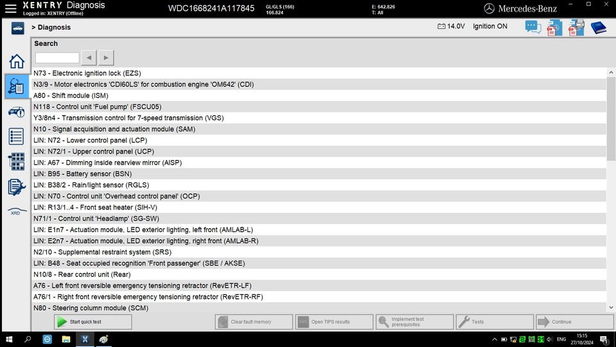Viewport: 616px width, 347px height.
Task: Select A76/1 Right front tensioning retractor row
Action: point(319,297)
